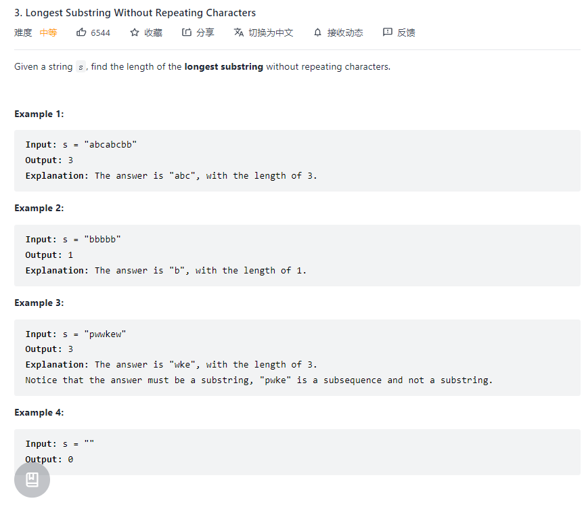Click the star icon beside 收藏
586x507 pixels.
(x=135, y=32)
